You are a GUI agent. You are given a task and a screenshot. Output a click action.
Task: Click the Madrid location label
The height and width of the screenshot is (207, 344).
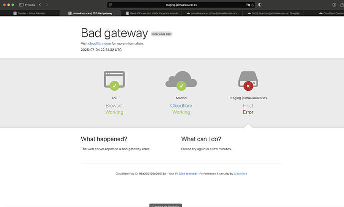[x=181, y=98]
